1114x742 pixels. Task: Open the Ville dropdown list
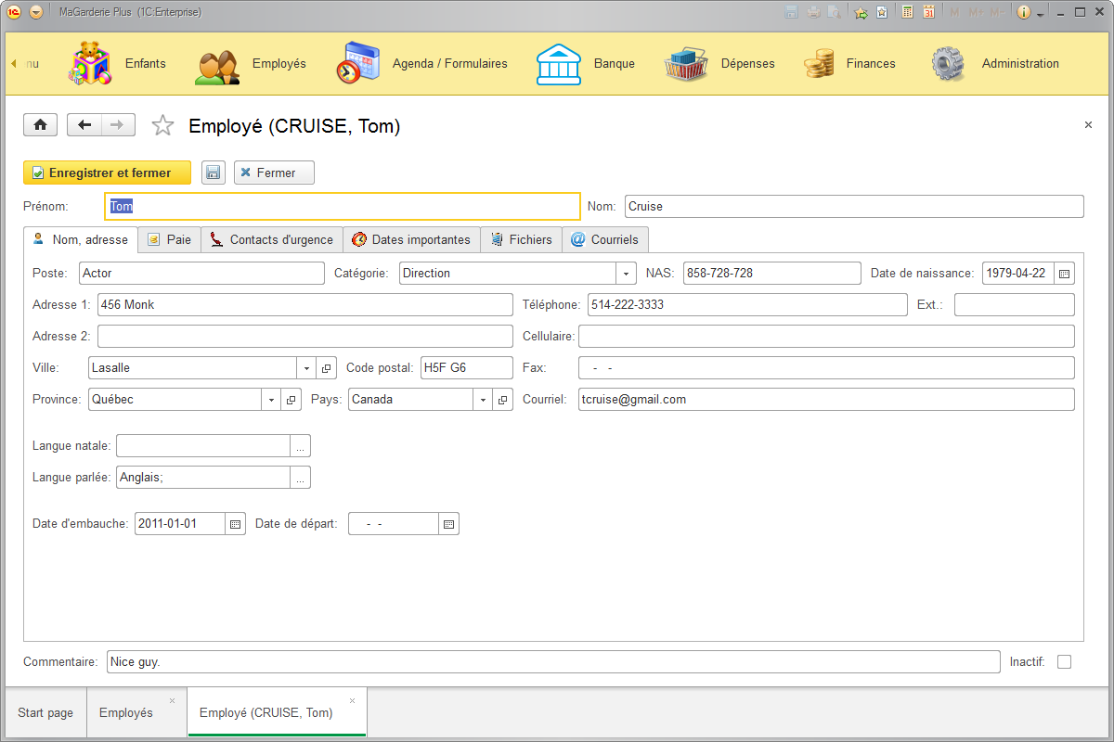tap(306, 367)
